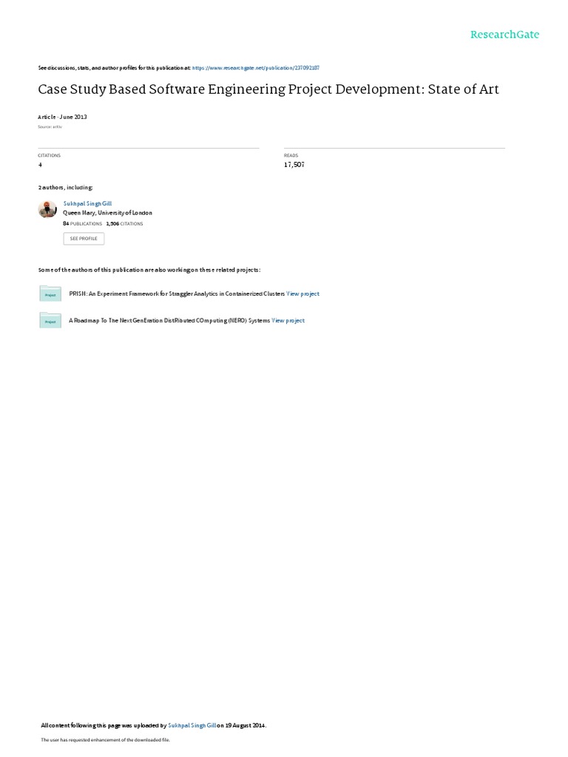The image size is (568, 757).
Task: Click the NERO project folder icon
Action: click(x=50, y=320)
